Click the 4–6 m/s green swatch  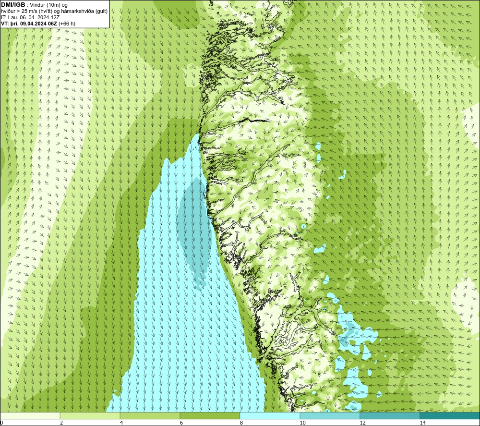click(150, 415)
